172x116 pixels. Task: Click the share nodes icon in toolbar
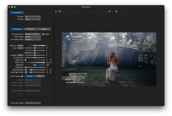pyautogui.click(x=124, y=11)
